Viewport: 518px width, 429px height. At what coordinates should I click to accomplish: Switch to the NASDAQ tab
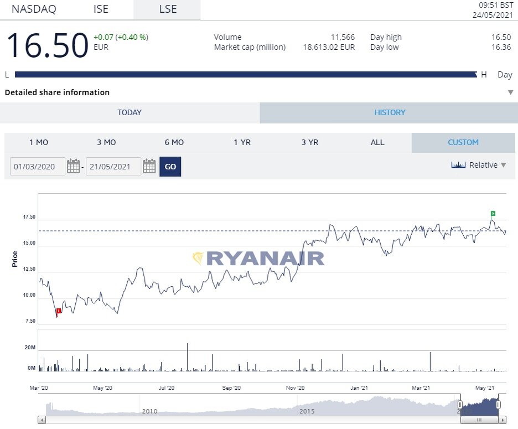34,9
